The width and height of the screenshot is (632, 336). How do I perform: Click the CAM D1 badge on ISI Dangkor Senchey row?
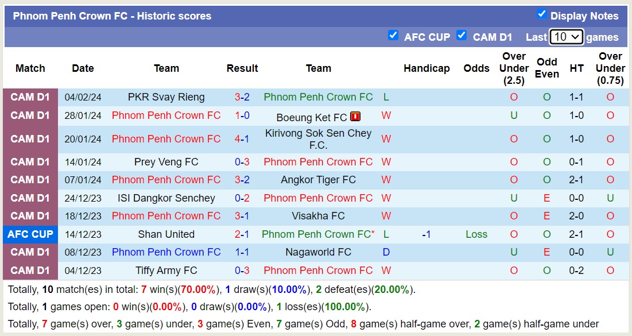pos(30,198)
